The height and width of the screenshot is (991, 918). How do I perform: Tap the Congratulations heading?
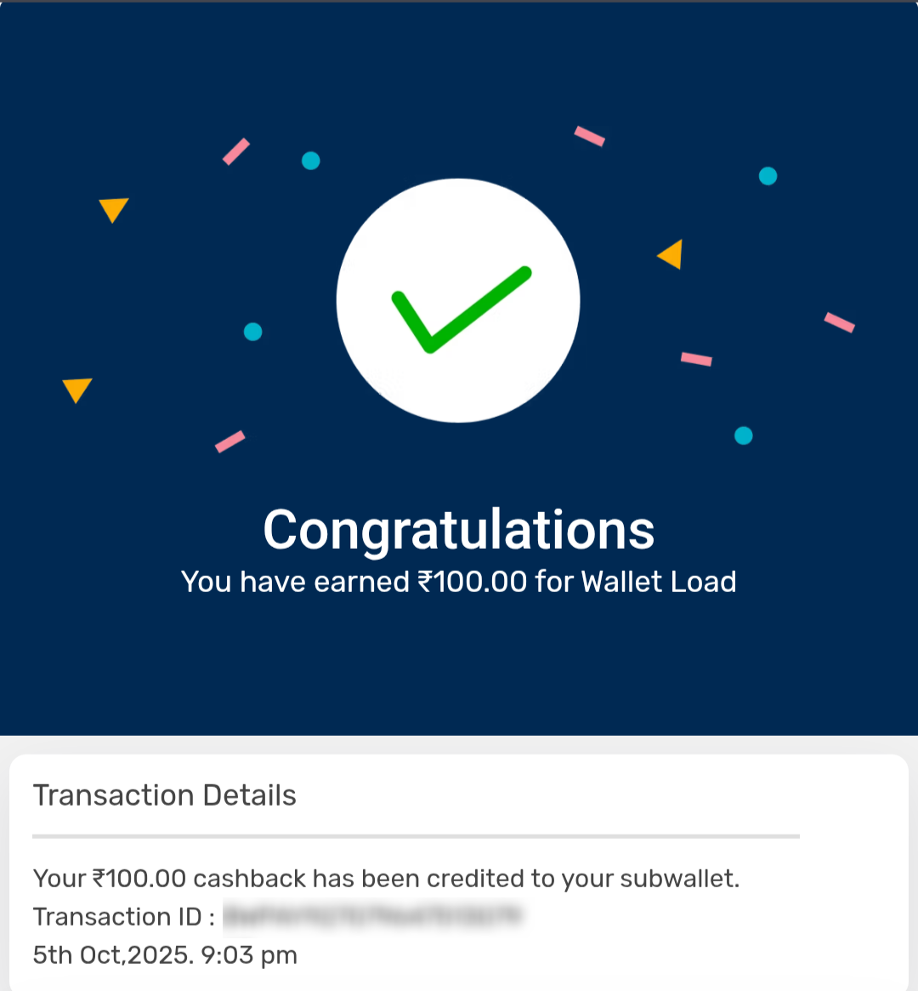coord(459,530)
